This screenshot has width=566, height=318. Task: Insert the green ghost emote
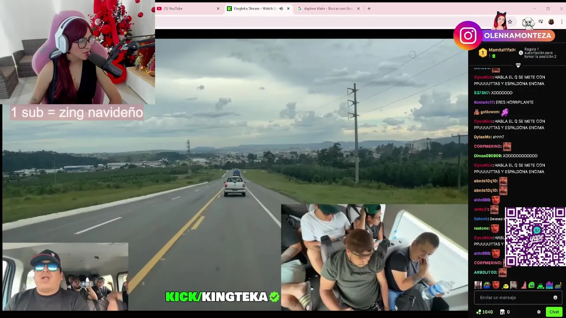tap(532, 285)
